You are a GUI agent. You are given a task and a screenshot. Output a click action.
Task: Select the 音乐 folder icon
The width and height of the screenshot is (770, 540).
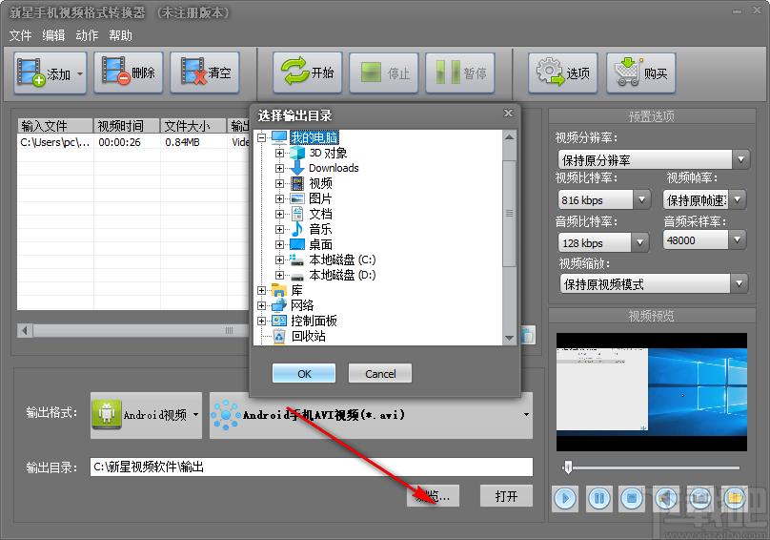click(x=297, y=229)
